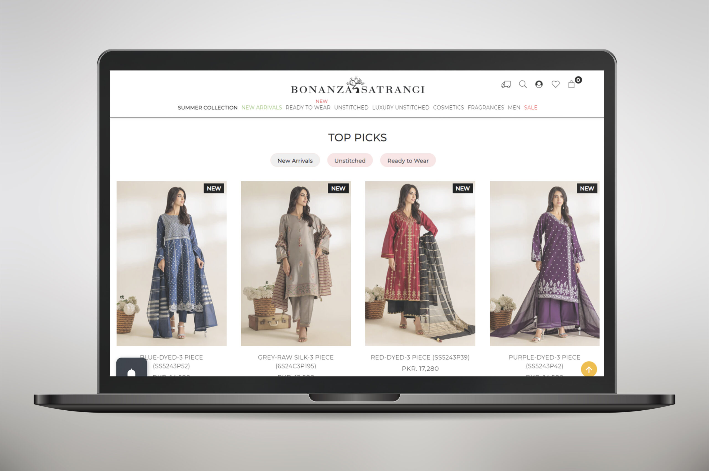Open the Luxury Unstitched menu

click(400, 107)
